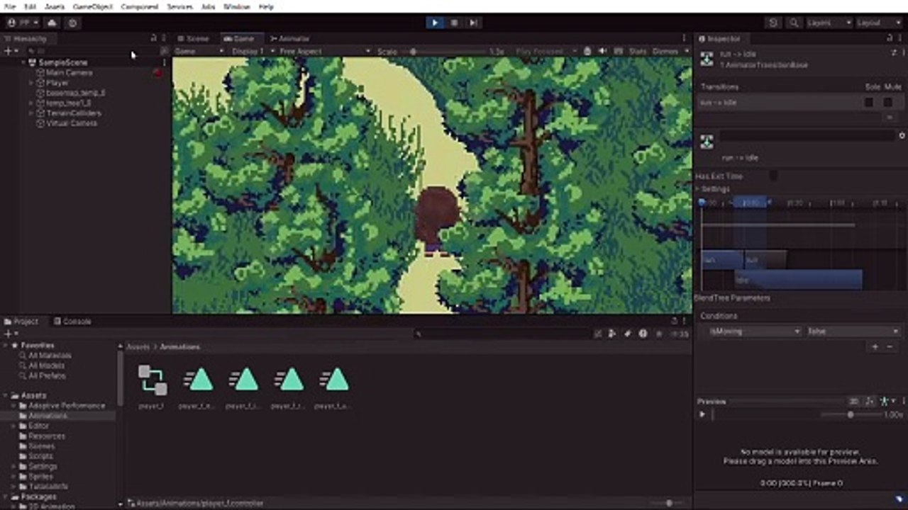Click the Stats button in Game view toolbar
This screenshot has width=908, height=510.
(638, 51)
